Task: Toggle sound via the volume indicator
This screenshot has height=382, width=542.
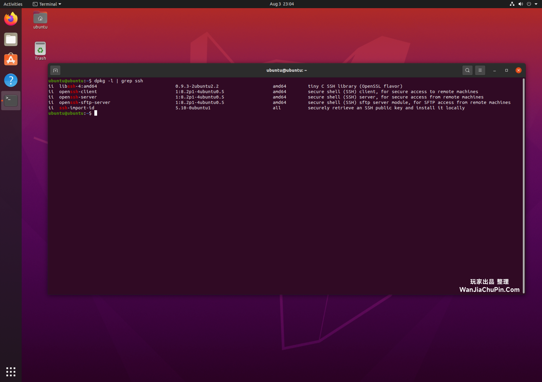Action: (521, 4)
